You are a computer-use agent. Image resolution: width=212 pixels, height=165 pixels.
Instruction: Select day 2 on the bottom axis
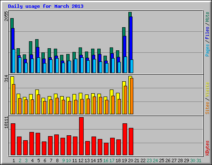pyautogui.click(x=20, y=160)
